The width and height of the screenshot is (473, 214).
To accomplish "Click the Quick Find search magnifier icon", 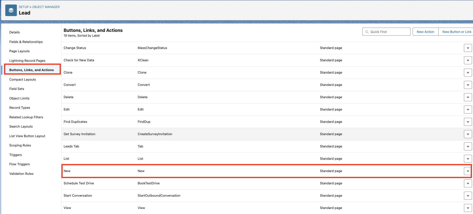I will (367, 32).
